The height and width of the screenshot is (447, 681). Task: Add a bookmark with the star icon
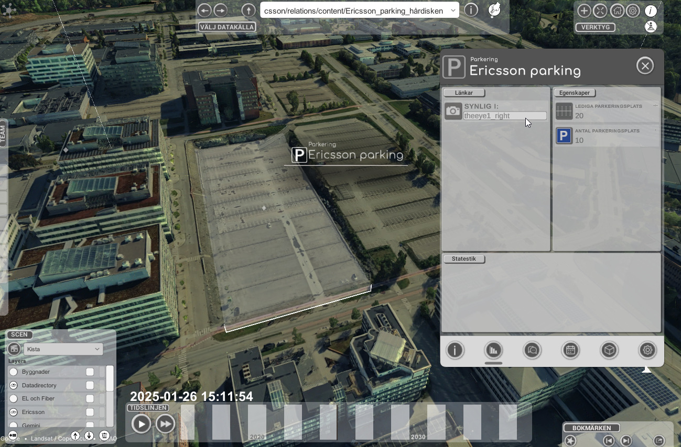(570, 441)
